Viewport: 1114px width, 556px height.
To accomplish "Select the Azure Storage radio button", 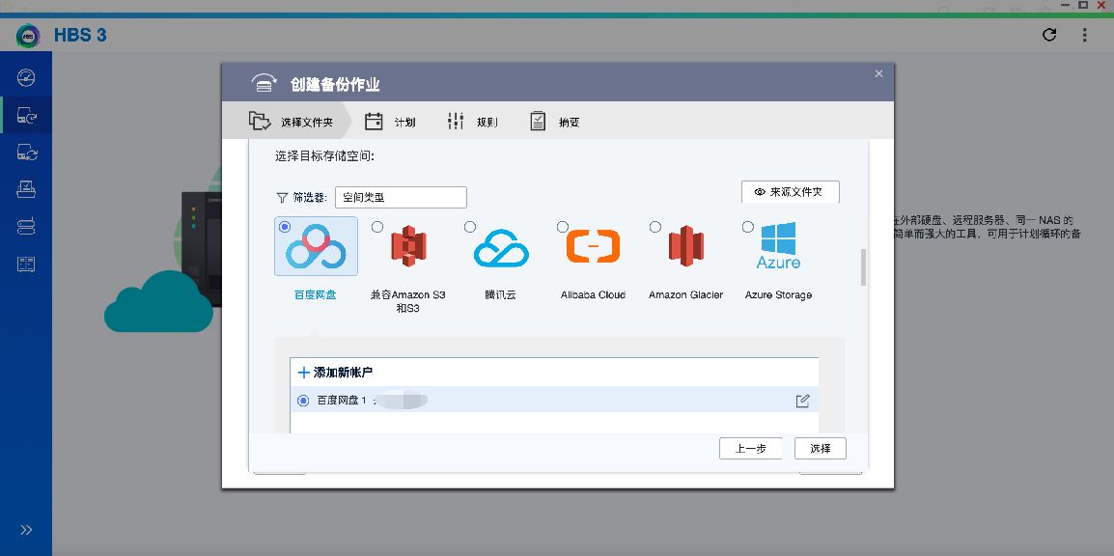I will coord(747,227).
